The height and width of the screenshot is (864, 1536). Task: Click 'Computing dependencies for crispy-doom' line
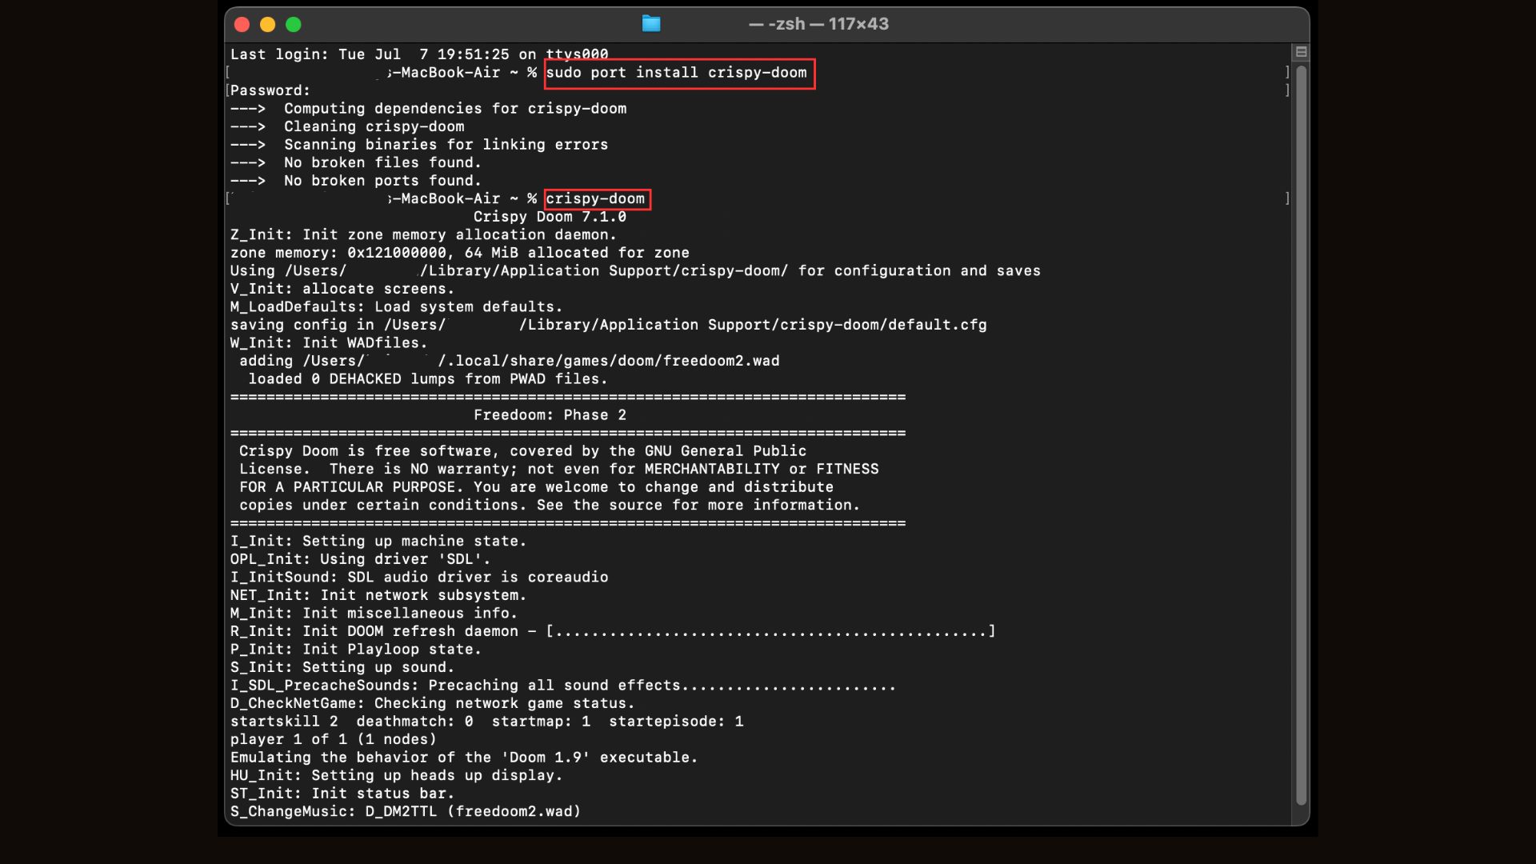point(429,109)
